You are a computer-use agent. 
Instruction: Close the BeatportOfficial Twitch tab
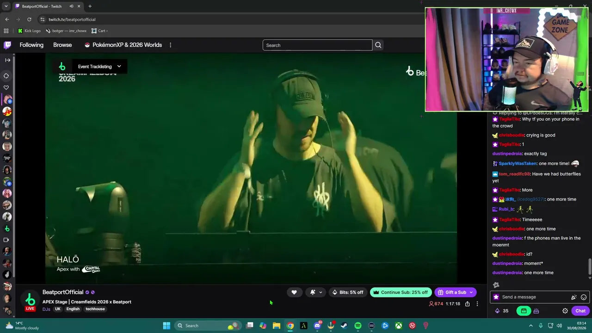pyautogui.click(x=79, y=6)
